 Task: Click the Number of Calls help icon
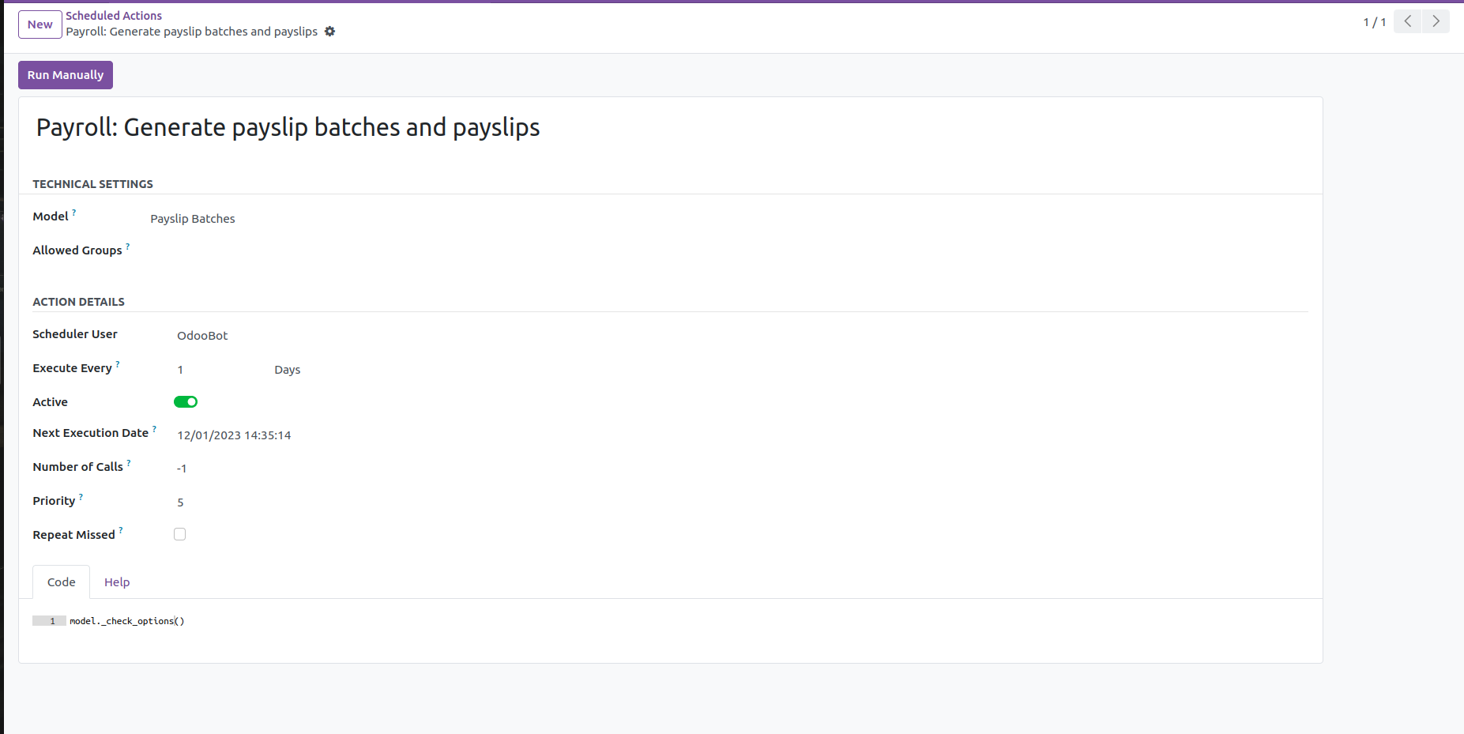coord(129,463)
